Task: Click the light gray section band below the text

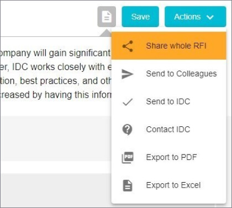Action: [x=56, y=138]
